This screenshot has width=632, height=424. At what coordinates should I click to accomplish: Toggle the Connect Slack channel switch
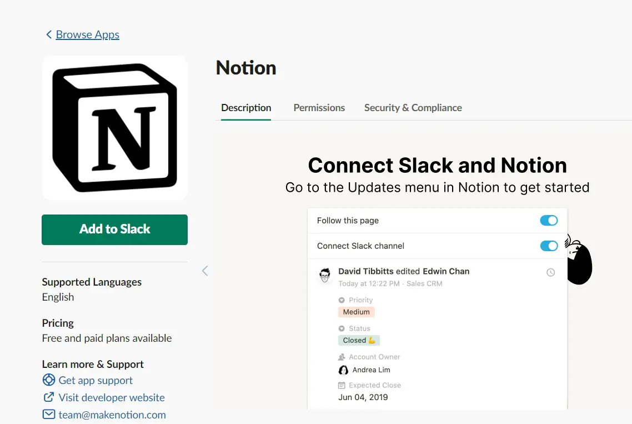click(x=549, y=246)
